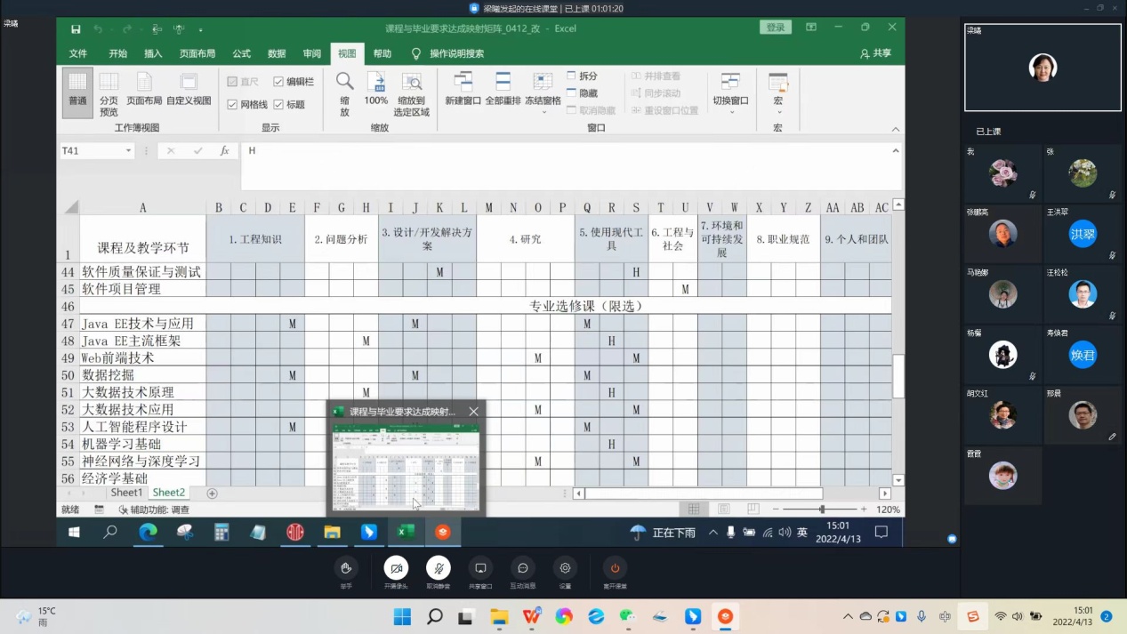Click Page Layout view icon on status bar
1127x634 pixels.
tap(724, 510)
